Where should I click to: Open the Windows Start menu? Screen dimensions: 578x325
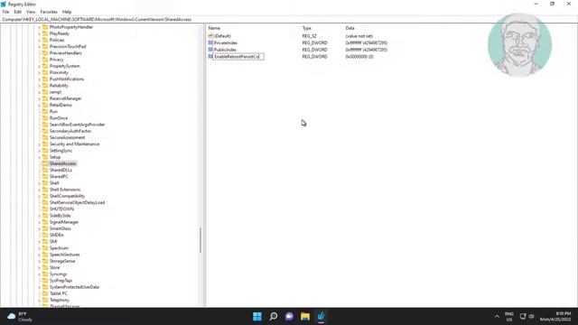pos(257,316)
